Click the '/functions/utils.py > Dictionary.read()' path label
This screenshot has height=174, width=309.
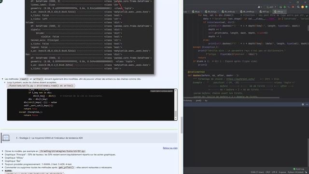(41, 86)
